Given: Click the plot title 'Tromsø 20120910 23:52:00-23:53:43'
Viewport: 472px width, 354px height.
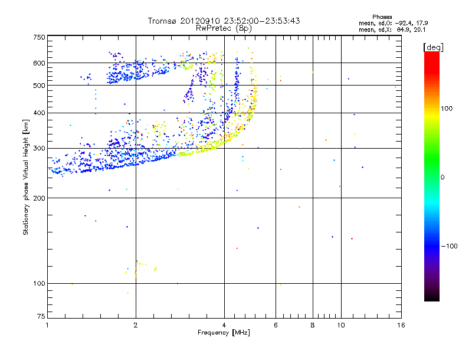Looking at the screenshot, I should click(224, 21).
